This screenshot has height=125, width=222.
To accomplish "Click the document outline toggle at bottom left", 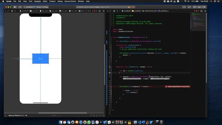I will pos(6,116).
